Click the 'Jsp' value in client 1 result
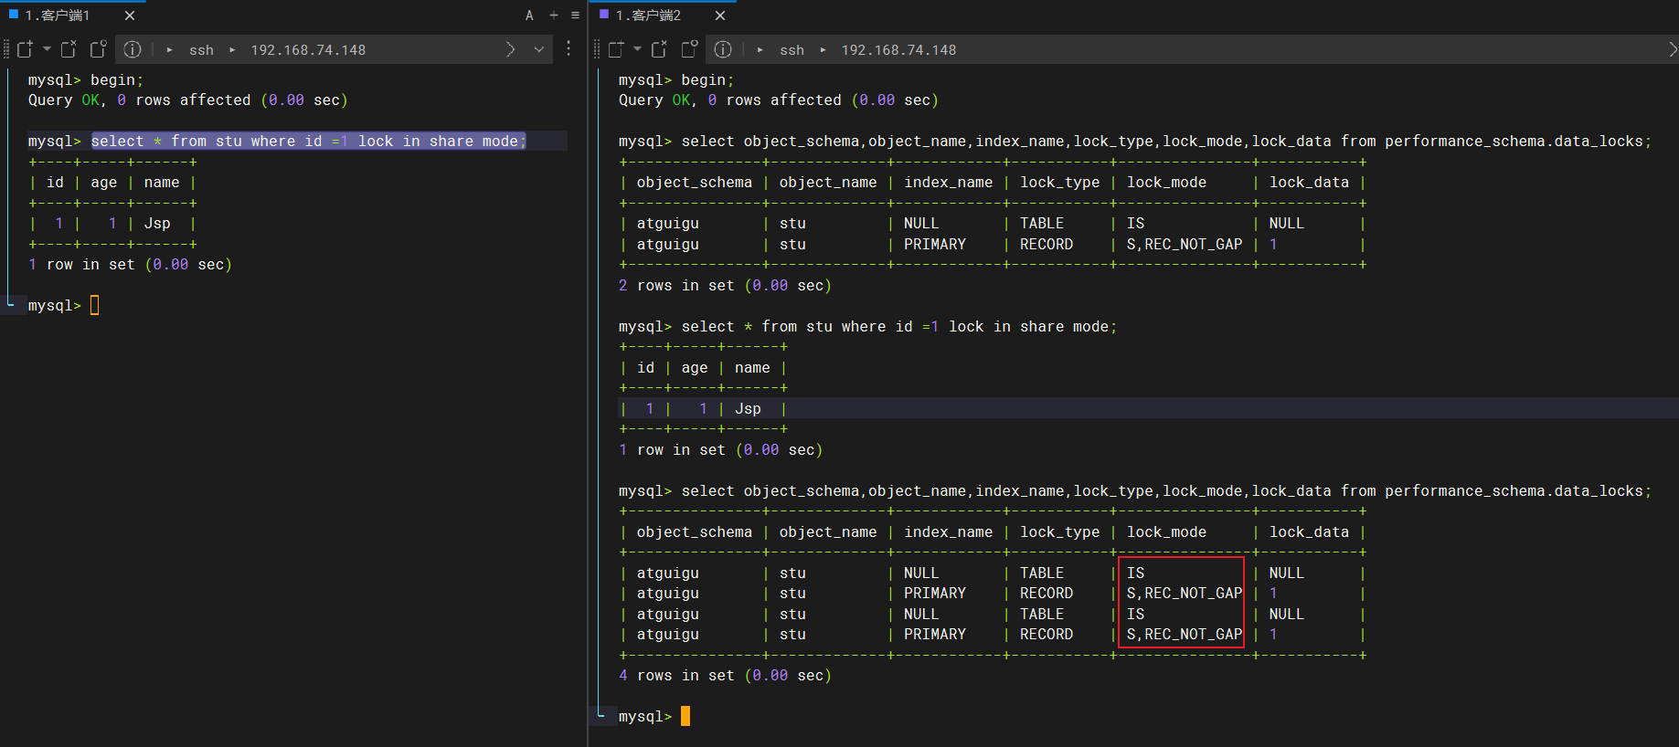Image resolution: width=1679 pixels, height=747 pixels. (157, 224)
